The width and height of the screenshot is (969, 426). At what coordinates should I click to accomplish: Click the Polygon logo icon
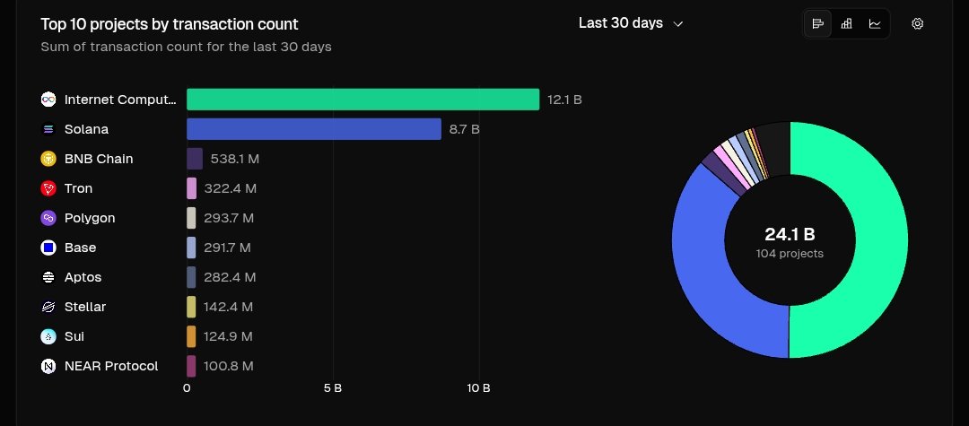(x=48, y=218)
